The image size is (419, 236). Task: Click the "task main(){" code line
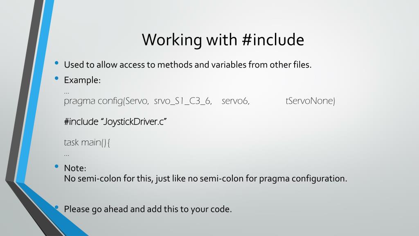click(87, 142)
